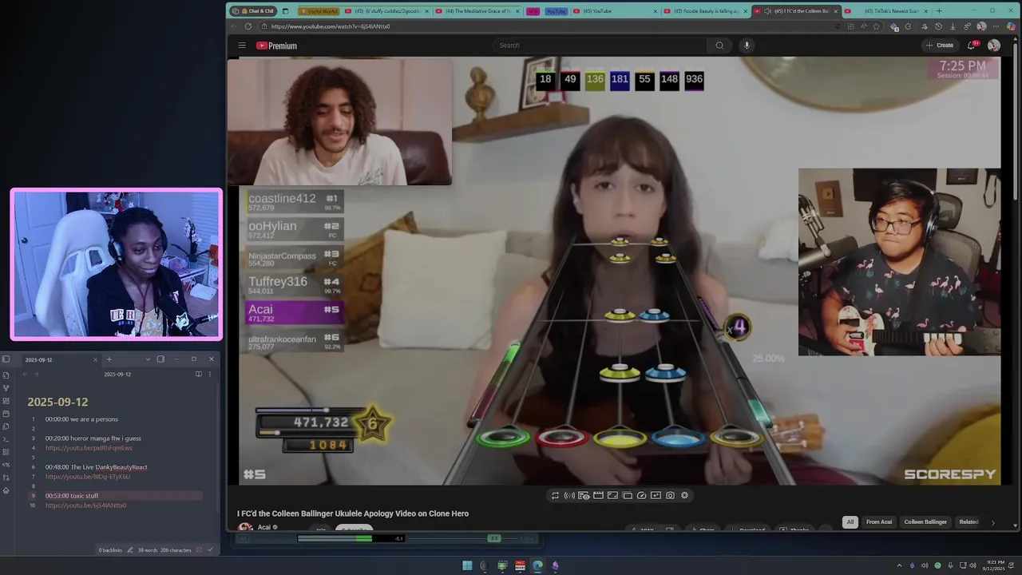Click the sync checkmark icon in notes status bar
This screenshot has height=575, width=1022.
pos(210,549)
